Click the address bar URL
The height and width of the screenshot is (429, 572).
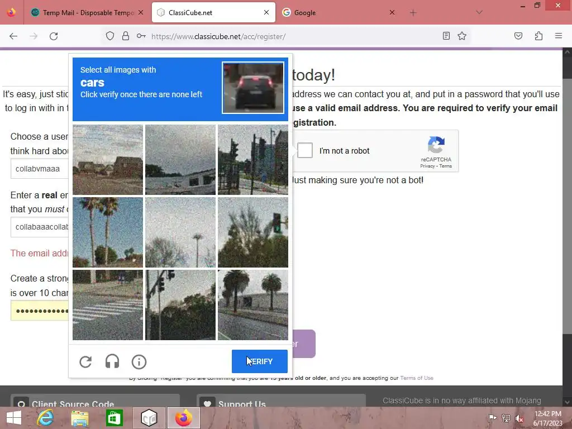[218, 36]
